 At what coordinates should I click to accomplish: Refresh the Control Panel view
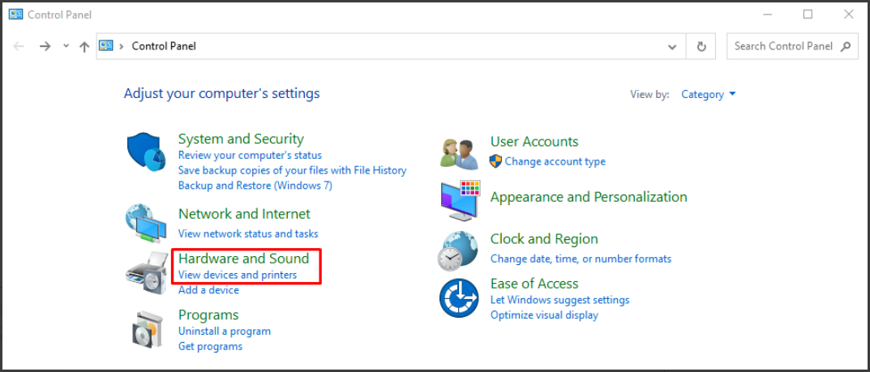[701, 46]
